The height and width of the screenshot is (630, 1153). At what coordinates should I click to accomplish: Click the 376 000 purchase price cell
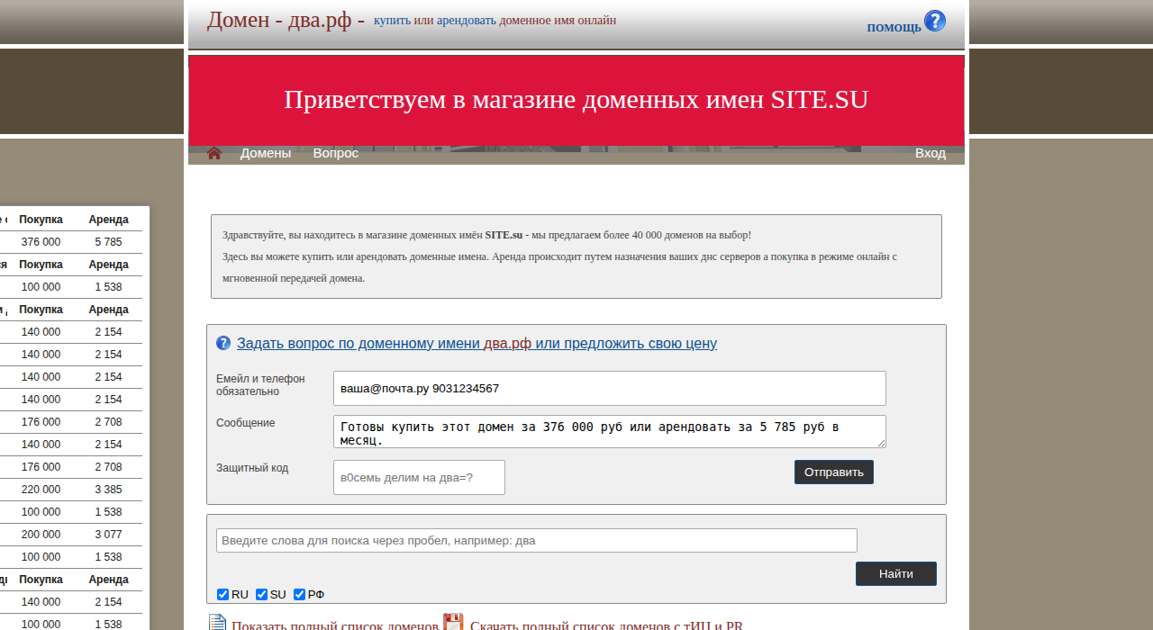[41, 242]
